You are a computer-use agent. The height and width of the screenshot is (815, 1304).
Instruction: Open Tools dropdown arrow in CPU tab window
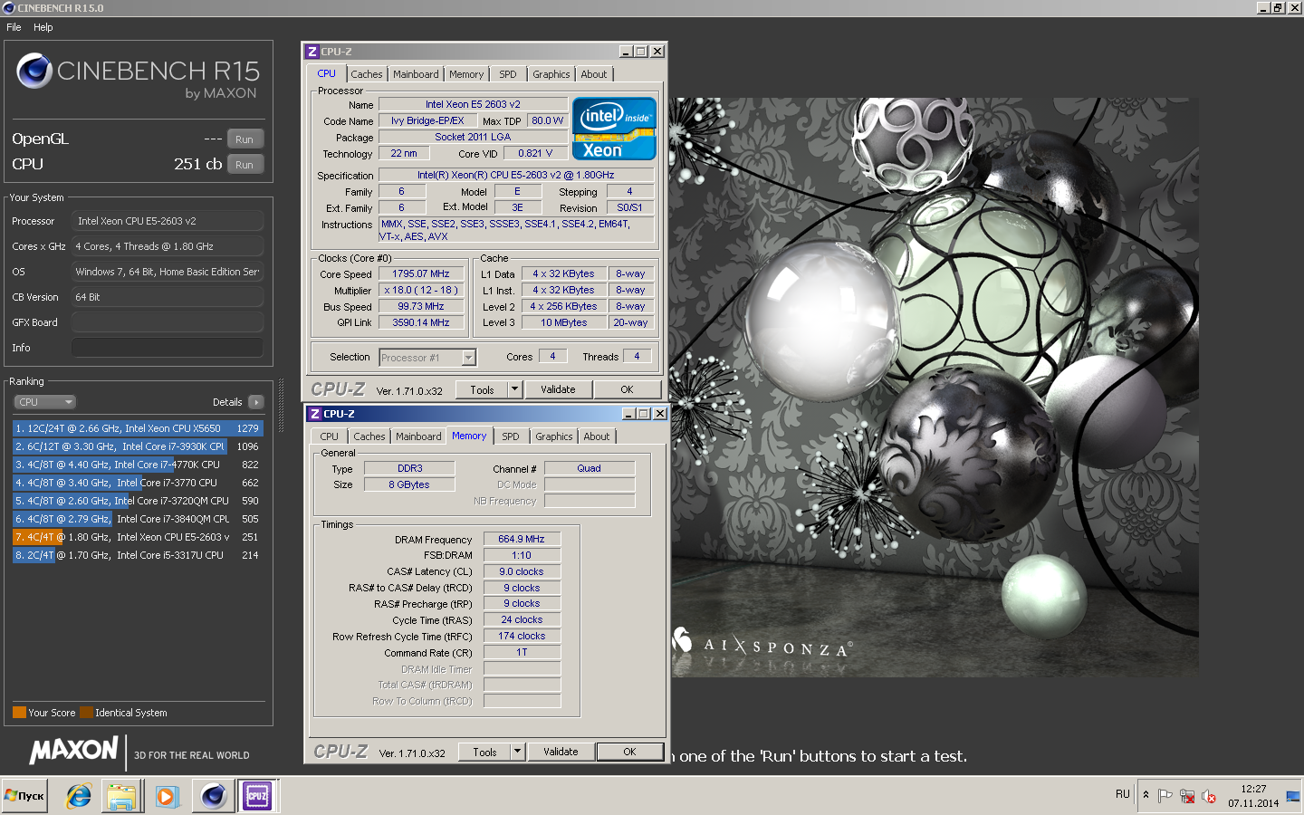514,389
